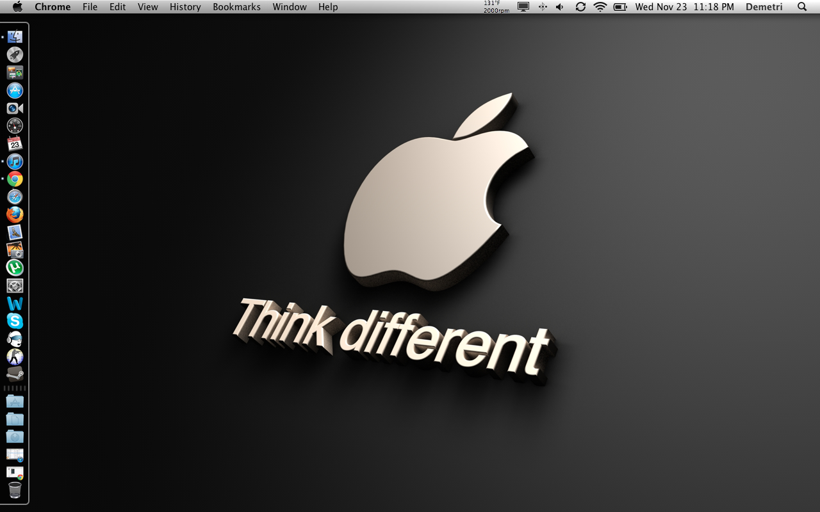Launch Safari compass icon in dock
This screenshot has height=512, width=820.
click(x=15, y=197)
